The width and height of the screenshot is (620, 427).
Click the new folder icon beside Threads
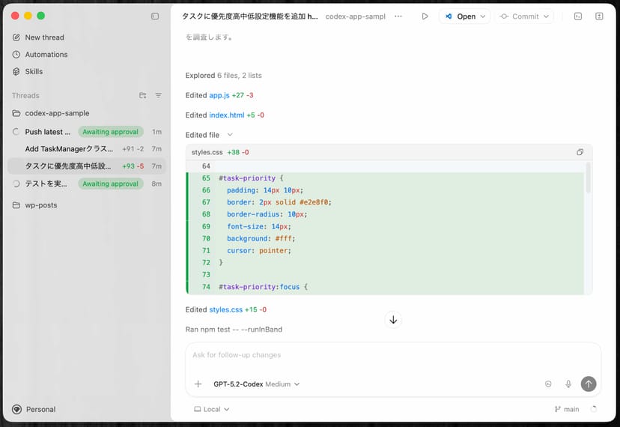143,96
